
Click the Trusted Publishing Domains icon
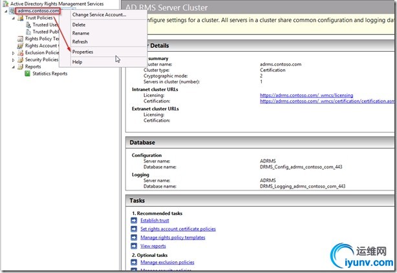click(28, 32)
